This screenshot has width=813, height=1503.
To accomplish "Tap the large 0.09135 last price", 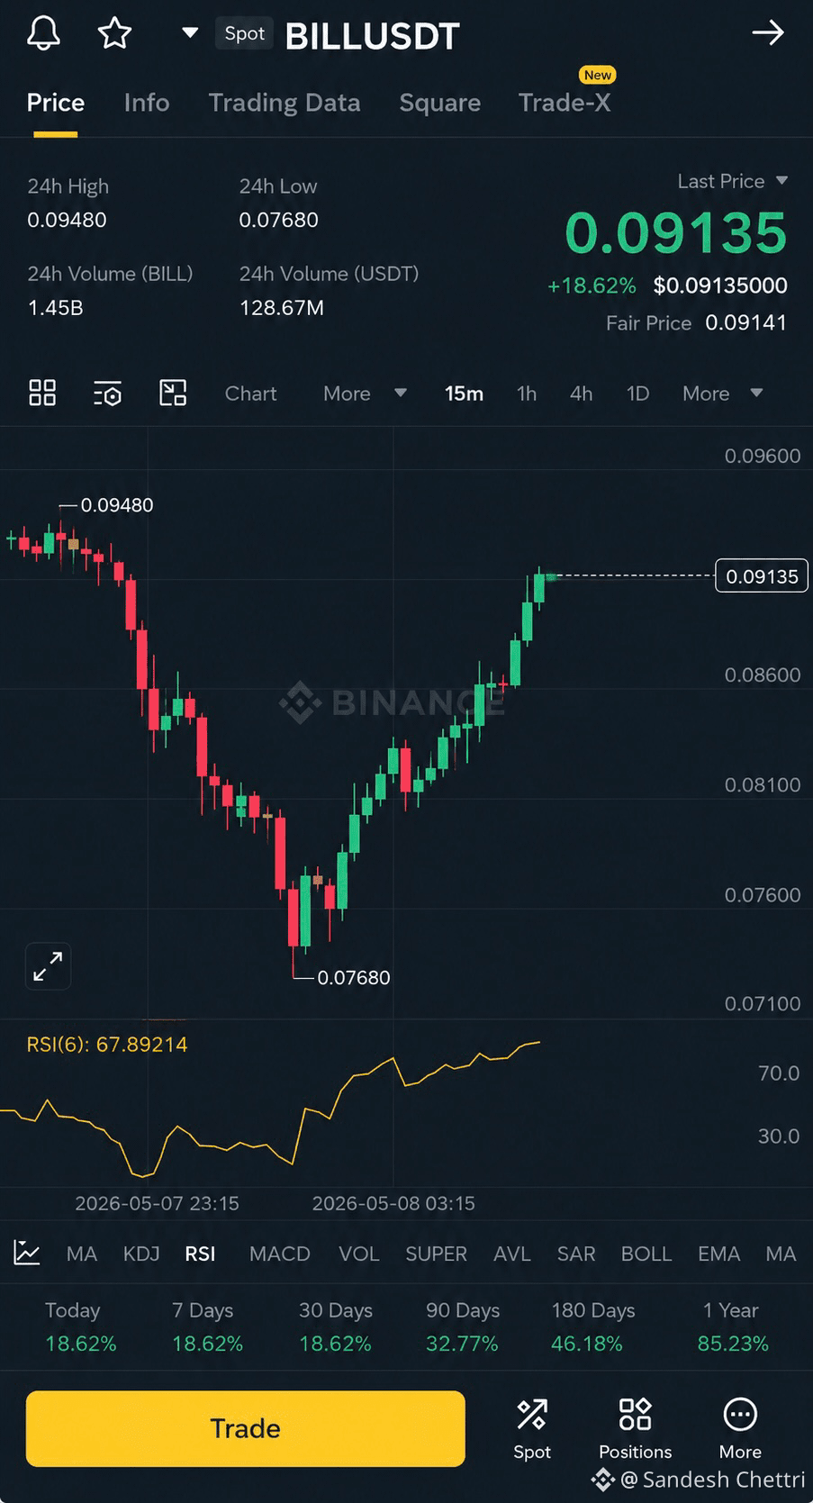I will click(x=676, y=233).
